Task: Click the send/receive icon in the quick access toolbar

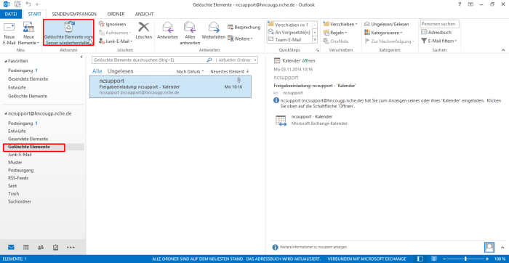Action: click(x=18, y=4)
